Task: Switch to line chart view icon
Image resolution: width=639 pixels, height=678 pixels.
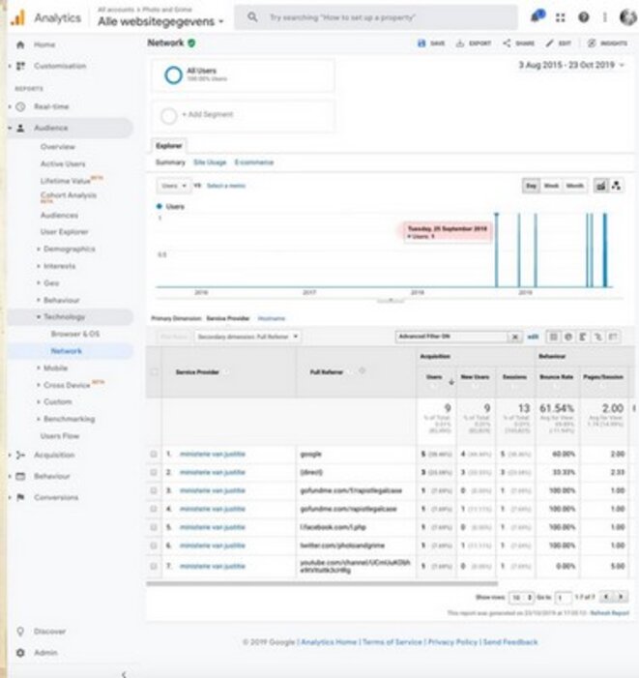Action: coord(600,186)
